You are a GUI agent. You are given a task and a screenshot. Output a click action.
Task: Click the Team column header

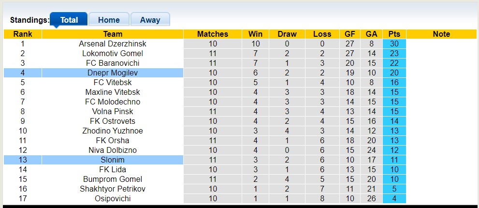tap(113, 34)
